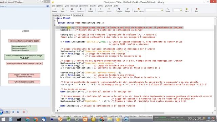Switch to the Rete.java tab
Screen dimensions: 217x122
click(x=56, y=15)
